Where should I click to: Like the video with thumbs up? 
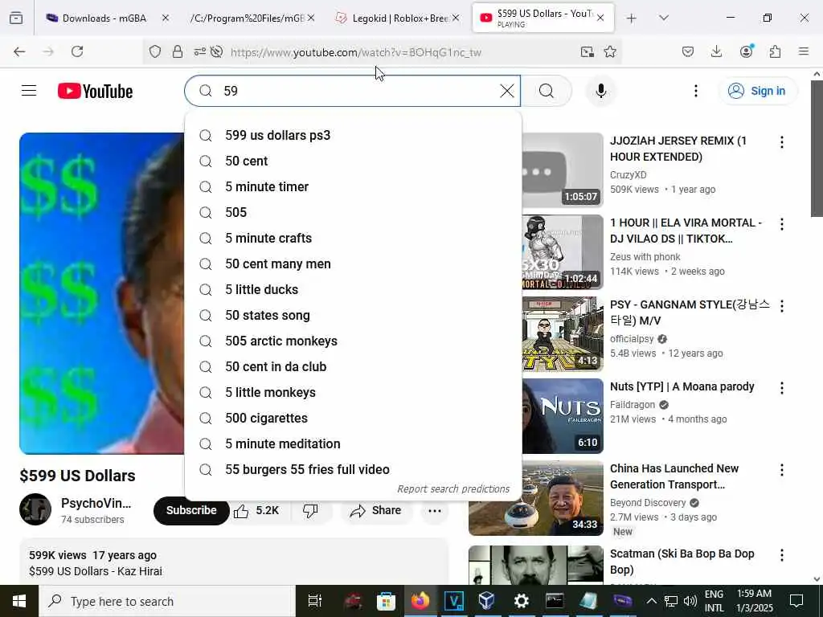point(256,510)
